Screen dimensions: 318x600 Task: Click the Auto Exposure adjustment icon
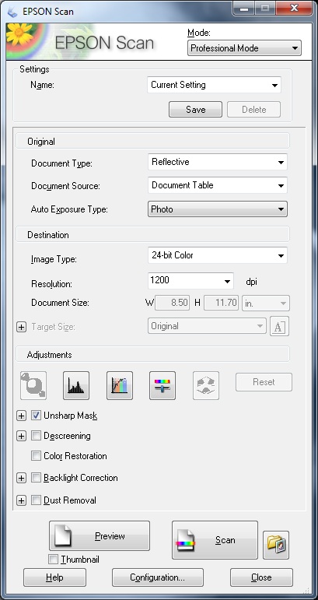pyautogui.click(x=33, y=385)
